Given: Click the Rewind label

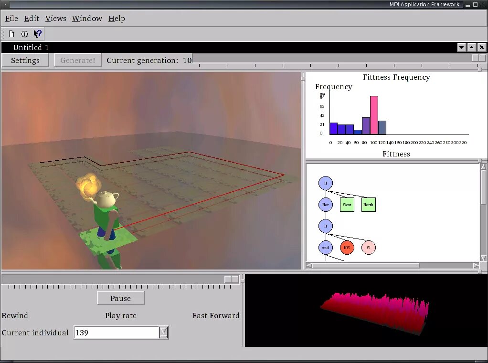Looking at the screenshot, I should click(15, 316).
